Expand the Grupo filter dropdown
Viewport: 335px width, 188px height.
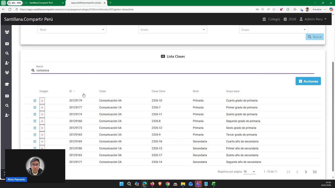coord(273,30)
